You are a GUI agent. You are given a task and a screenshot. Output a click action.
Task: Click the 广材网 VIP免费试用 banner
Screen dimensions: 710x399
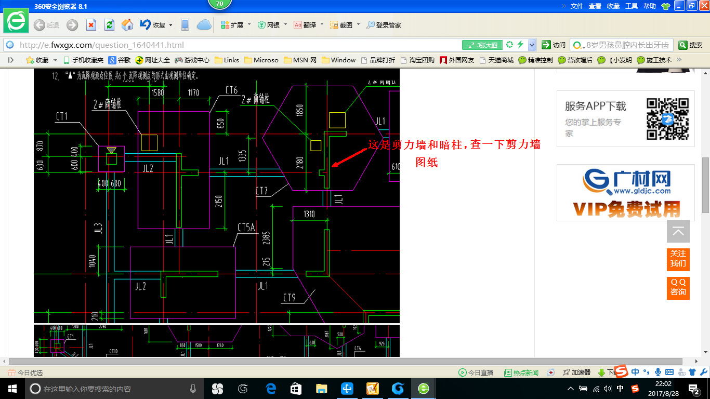tap(626, 193)
